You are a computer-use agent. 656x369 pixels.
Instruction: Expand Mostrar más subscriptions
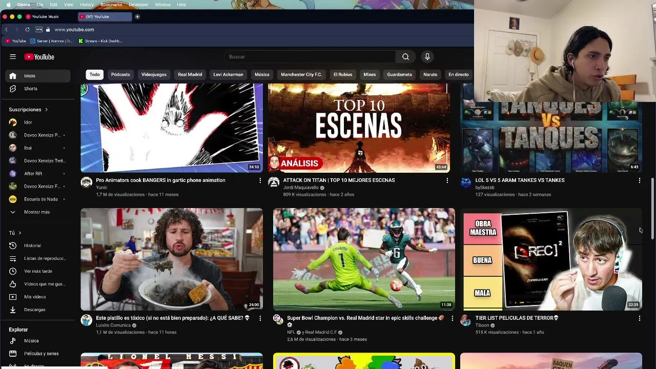click(38, 212)
